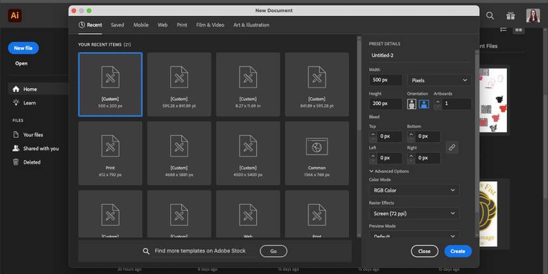Adjust the Top bleed stepper
Image resolution: width=548 pixels, height=274 pixels.
point(373,136)
